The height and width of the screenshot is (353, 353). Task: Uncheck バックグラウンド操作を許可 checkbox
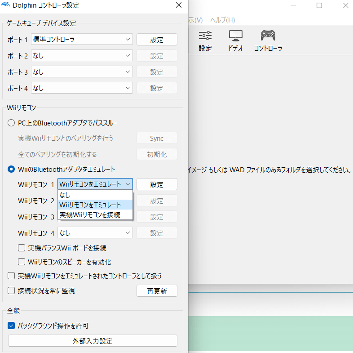pos(11,326)
